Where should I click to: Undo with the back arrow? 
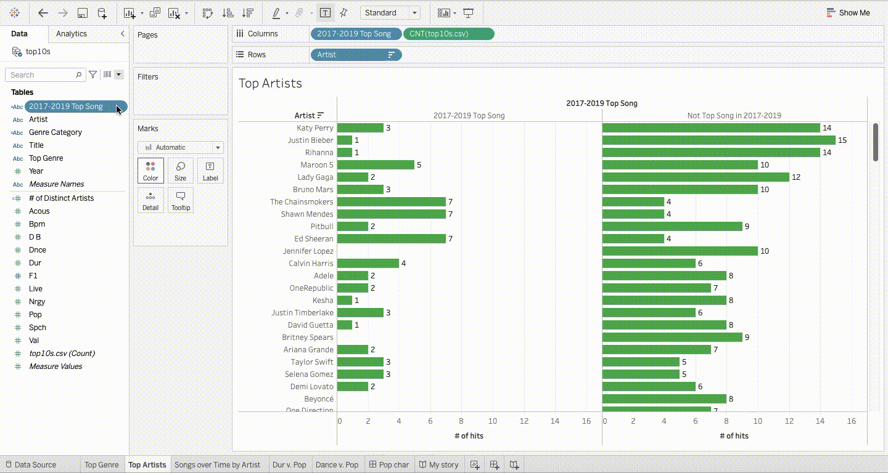coord(43,12)
